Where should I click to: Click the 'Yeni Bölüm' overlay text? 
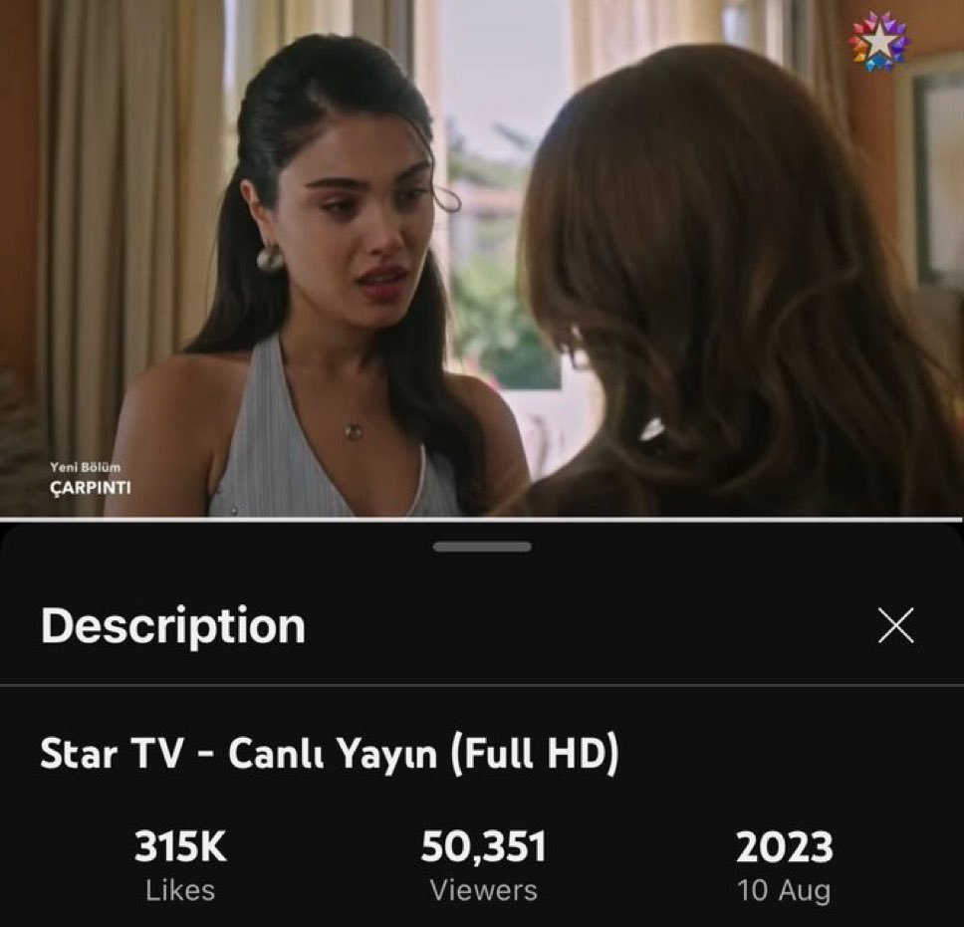(x=86, y=468)
